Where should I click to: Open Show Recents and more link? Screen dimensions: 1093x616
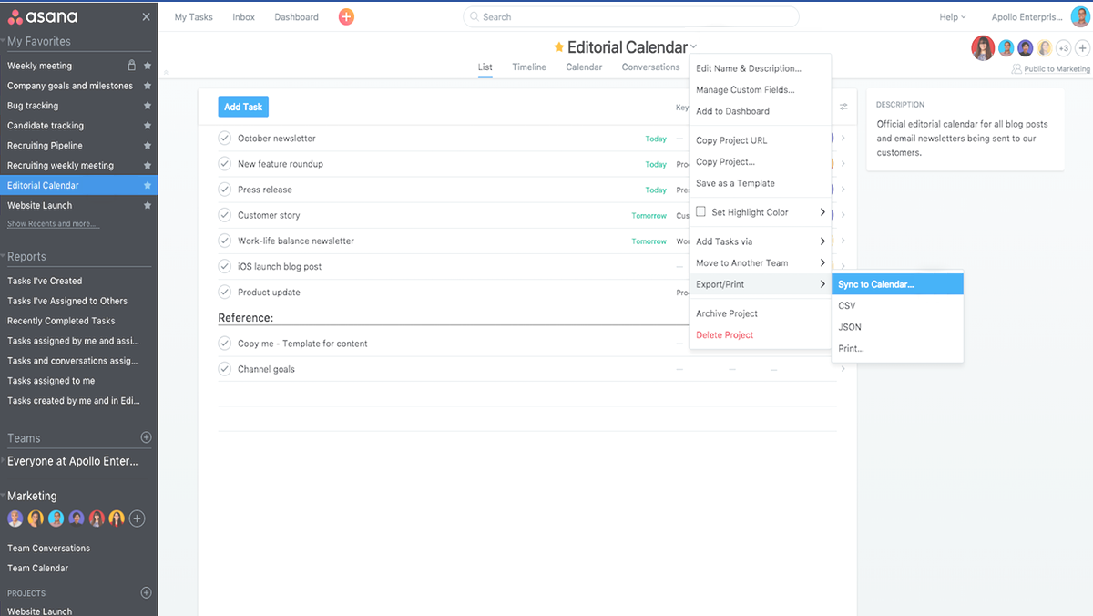pos(53,224)
